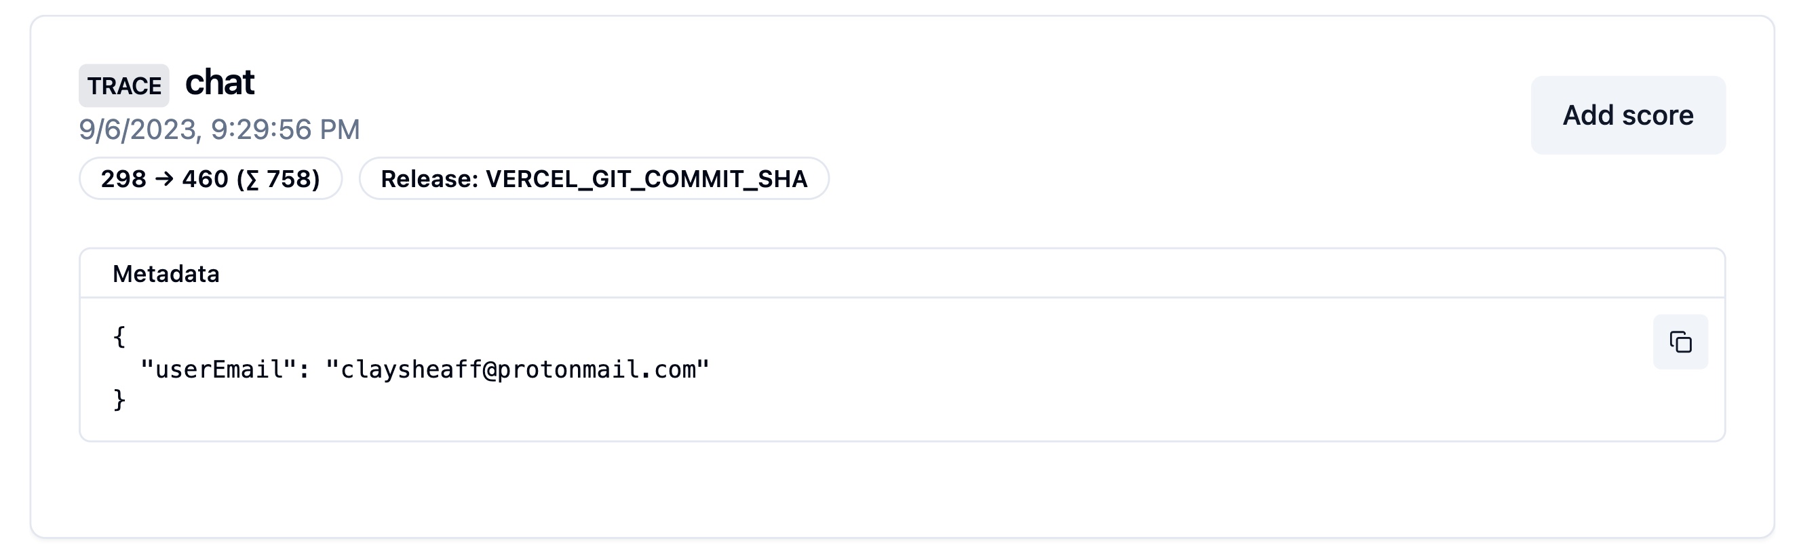Click the closing curly brace of the JSON
This screenshot has height=560, width=1799.
[119, 400]
